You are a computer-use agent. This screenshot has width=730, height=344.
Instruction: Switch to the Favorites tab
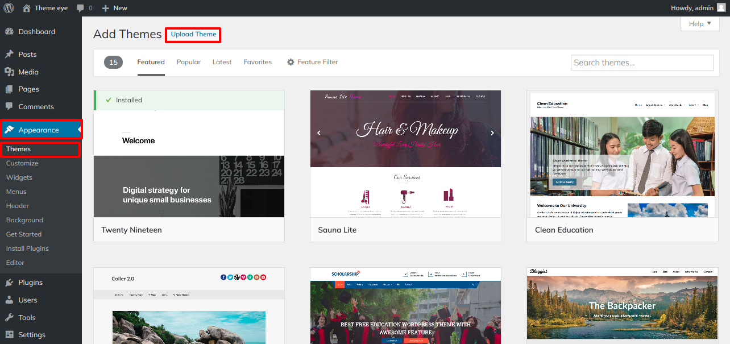tap(258, 62)
